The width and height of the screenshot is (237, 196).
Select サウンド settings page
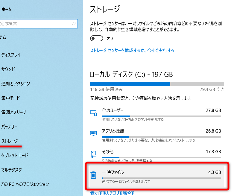pyautogui.click(x=8, y=69)
